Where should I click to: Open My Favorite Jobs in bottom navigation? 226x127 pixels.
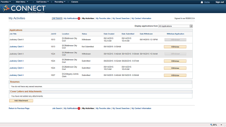(x=103, y=108)
